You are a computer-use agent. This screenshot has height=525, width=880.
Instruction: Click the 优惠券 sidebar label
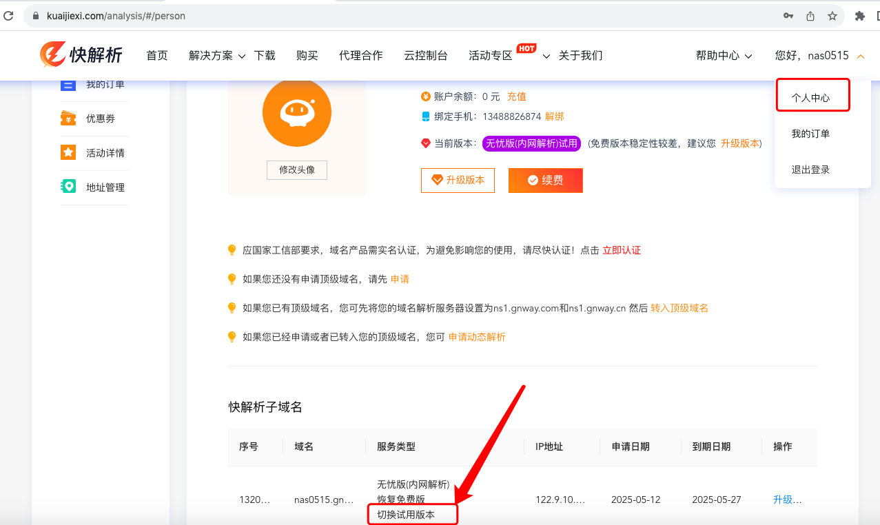(101, 119)
